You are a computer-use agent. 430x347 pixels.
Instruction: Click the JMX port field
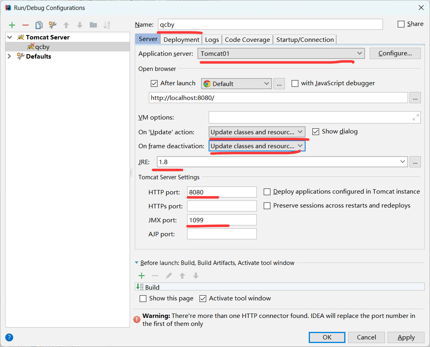tap(222, 220)
